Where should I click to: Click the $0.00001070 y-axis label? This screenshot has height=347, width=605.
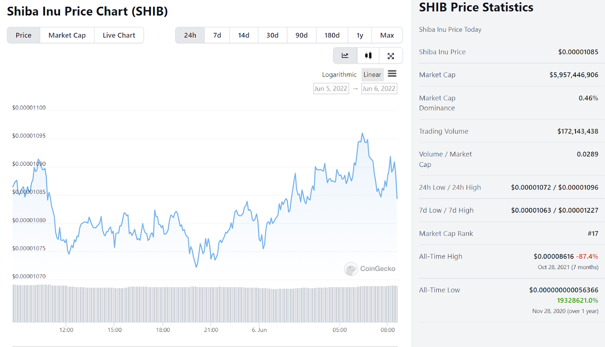click(x=29, y=276)
